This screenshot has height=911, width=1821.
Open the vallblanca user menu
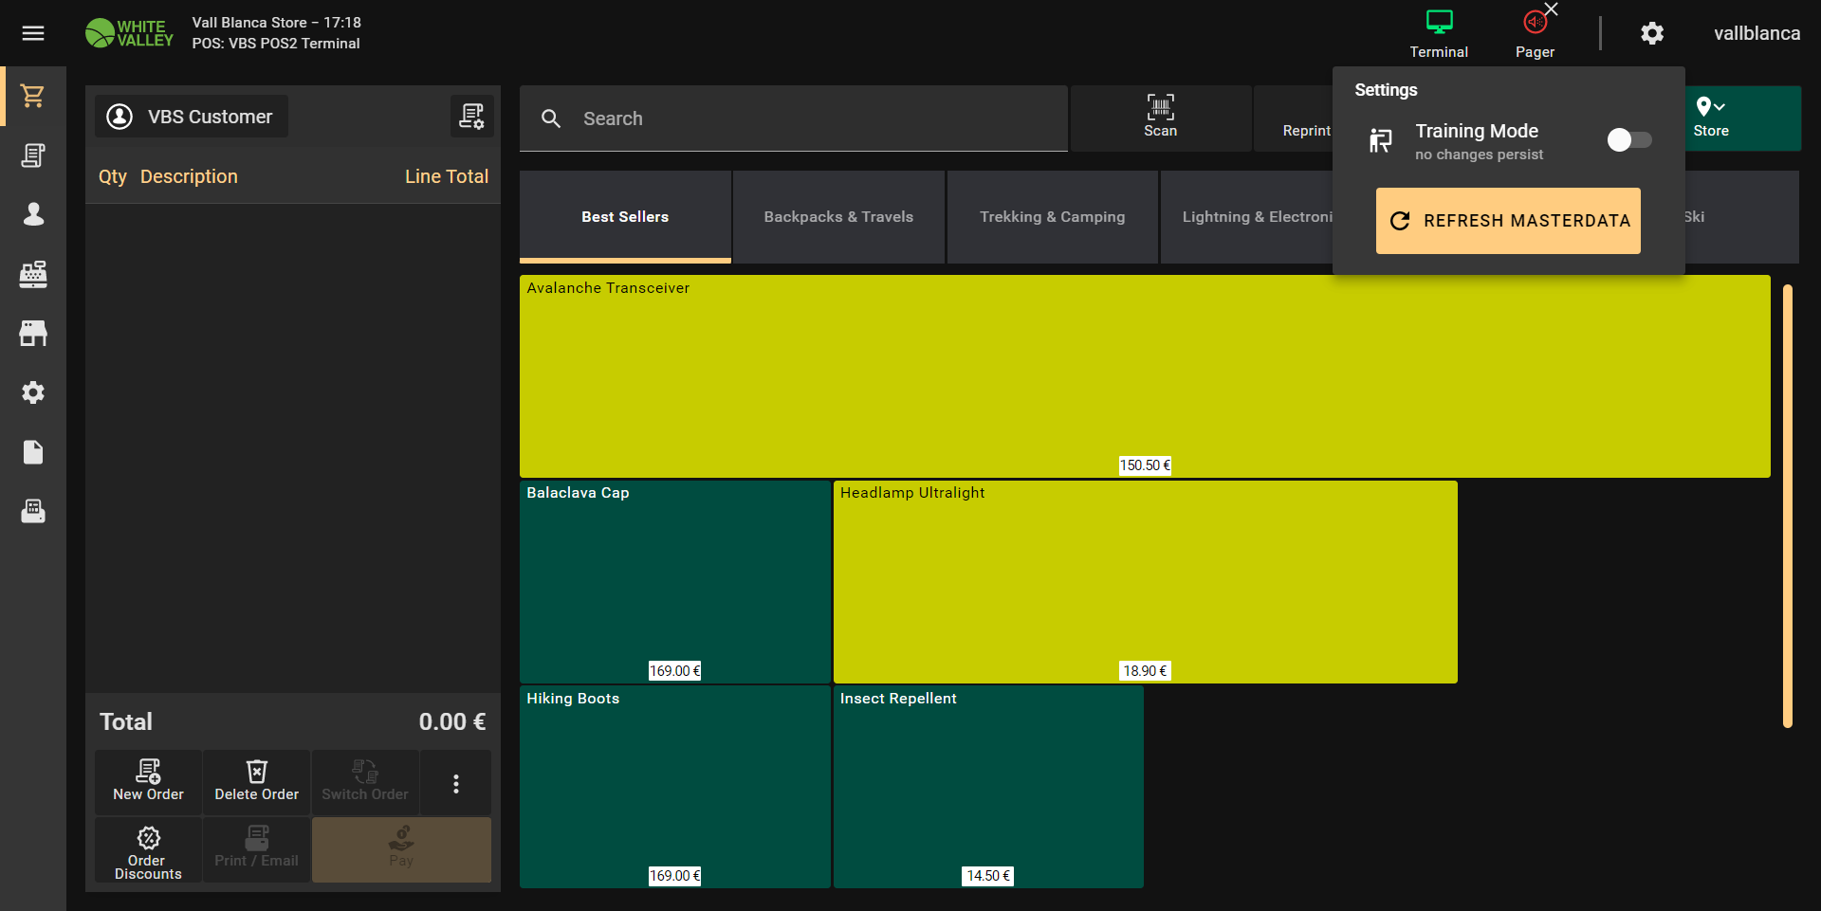[x=1756, y=33]
